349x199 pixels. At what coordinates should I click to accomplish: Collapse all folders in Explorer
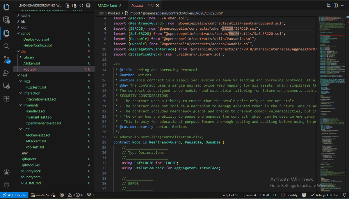[88, 6]
